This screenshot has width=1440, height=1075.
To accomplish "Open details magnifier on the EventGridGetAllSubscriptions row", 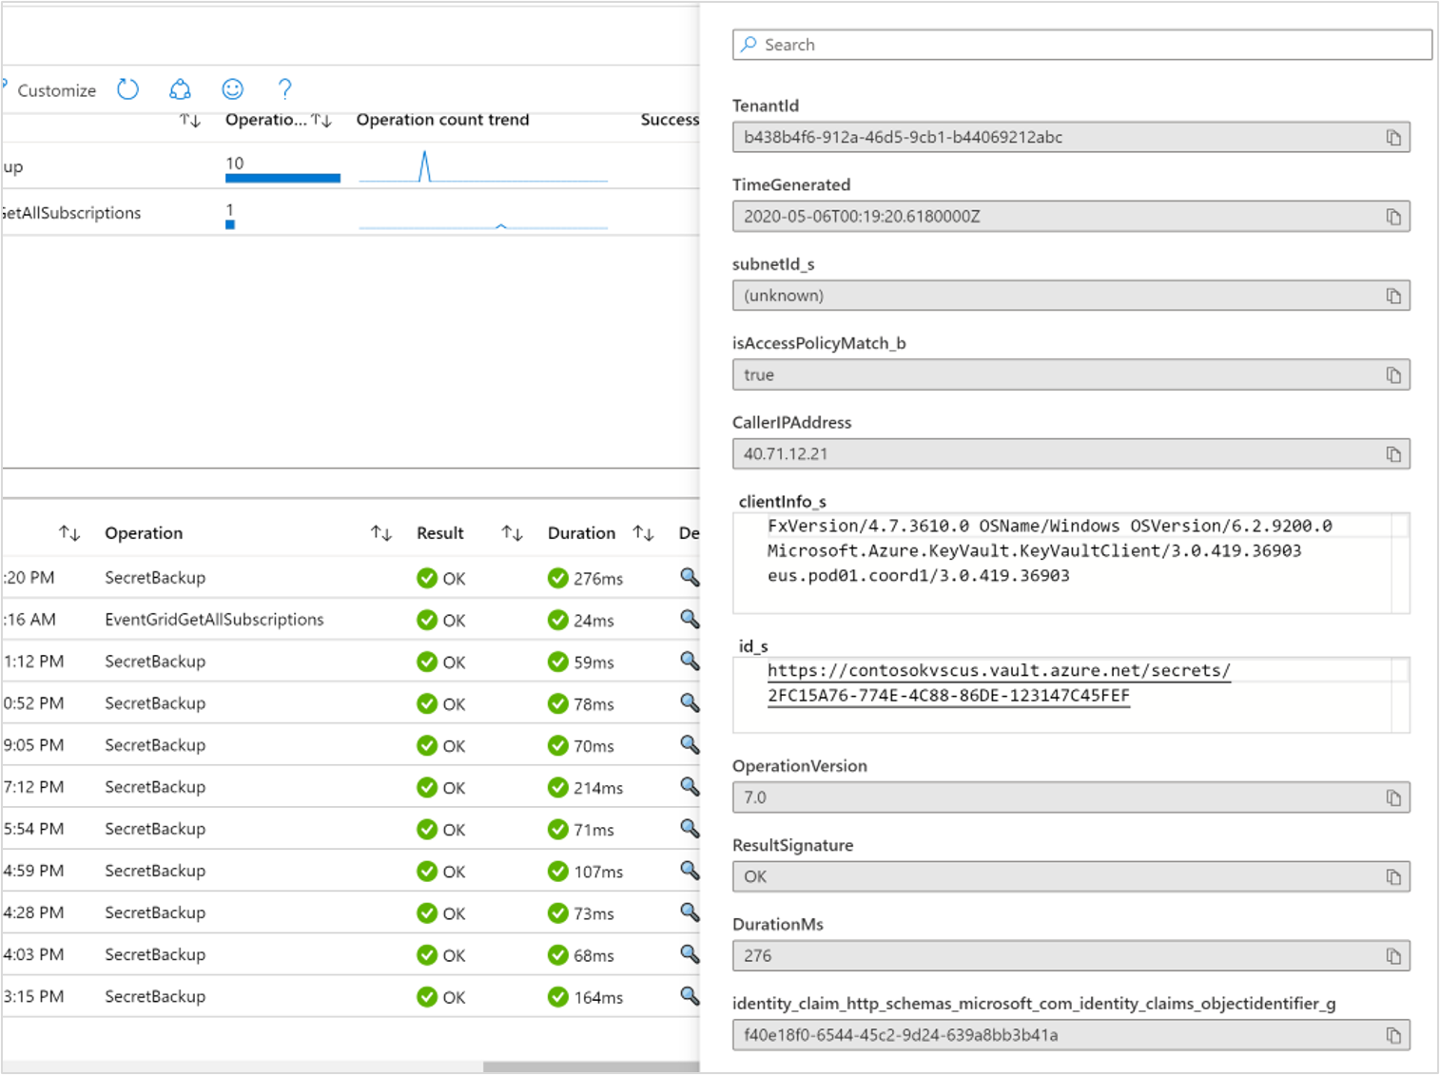I will [689, 619].
